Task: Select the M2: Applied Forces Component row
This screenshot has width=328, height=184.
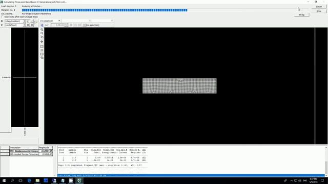Action: point(27,154)
